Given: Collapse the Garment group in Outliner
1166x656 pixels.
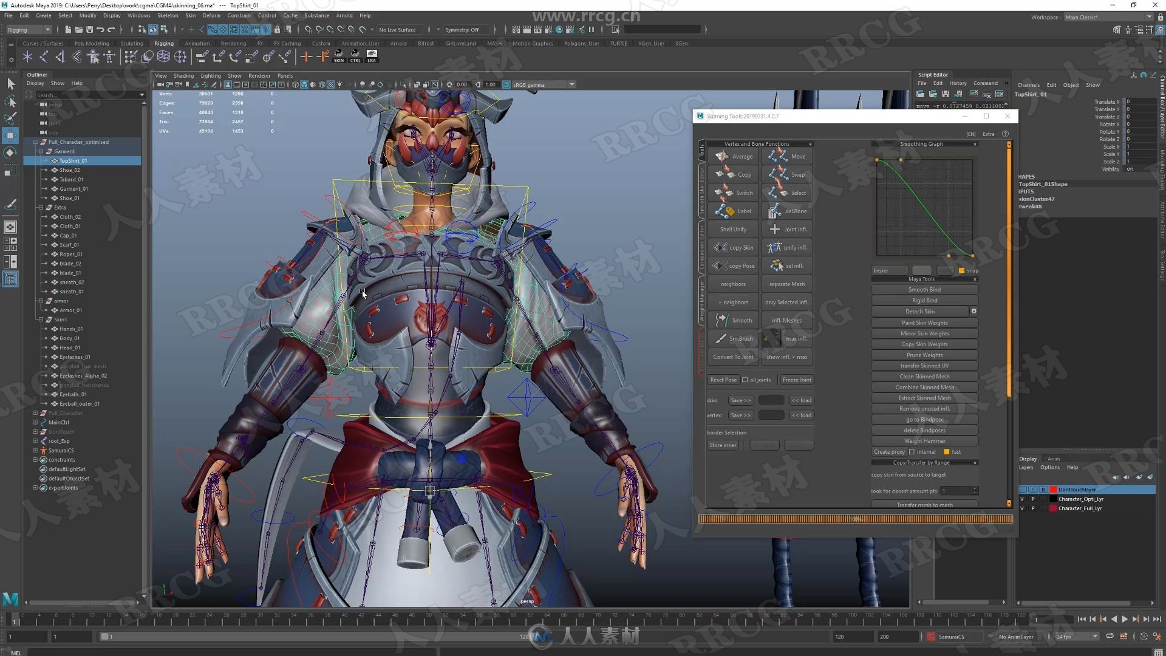Looking at the screenshot, I should pos(41,151).
